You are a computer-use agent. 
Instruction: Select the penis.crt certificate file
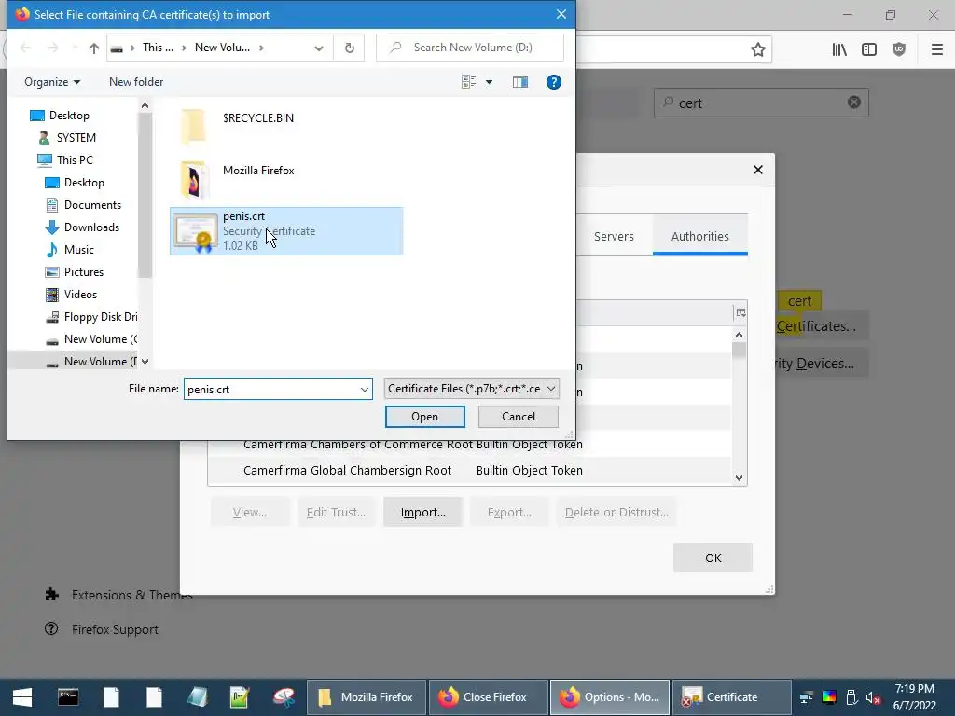point(286,231)
